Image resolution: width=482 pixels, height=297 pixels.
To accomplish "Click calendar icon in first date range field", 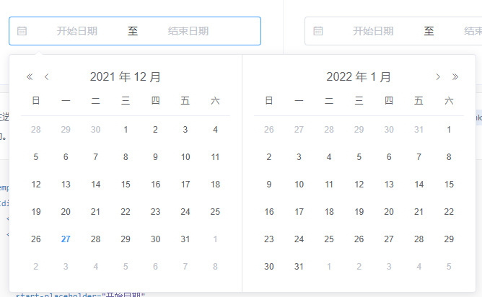I will click(x=22, y=31).
